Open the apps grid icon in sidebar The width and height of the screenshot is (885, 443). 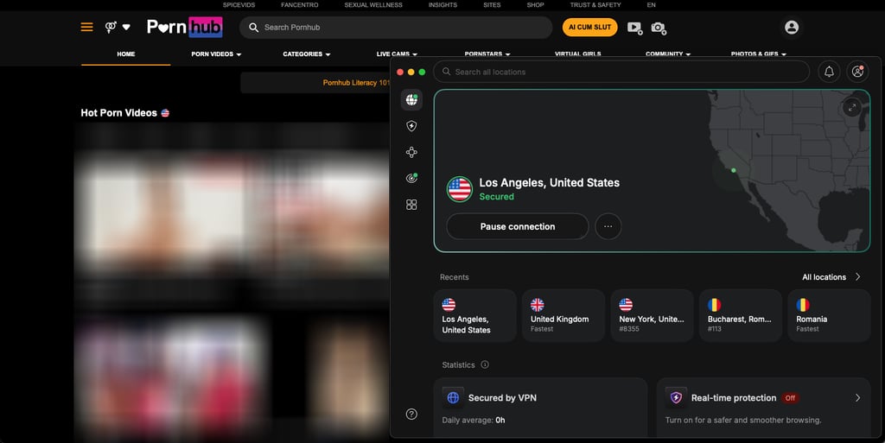[x=411, y=205]
